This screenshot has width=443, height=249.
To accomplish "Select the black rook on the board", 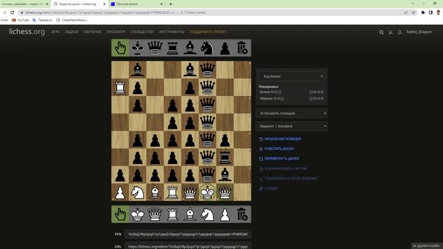I will pyautogui.click(x=225, y=157).
